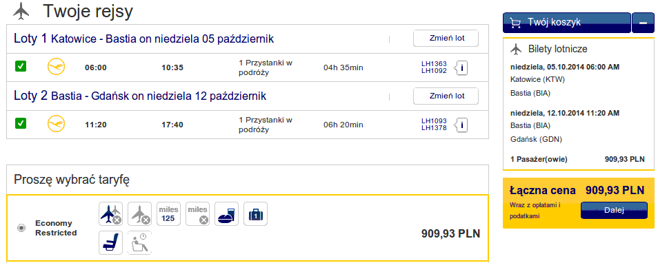Click the meal and drink icon
The image size is (658, 263).
click(227, 213)
